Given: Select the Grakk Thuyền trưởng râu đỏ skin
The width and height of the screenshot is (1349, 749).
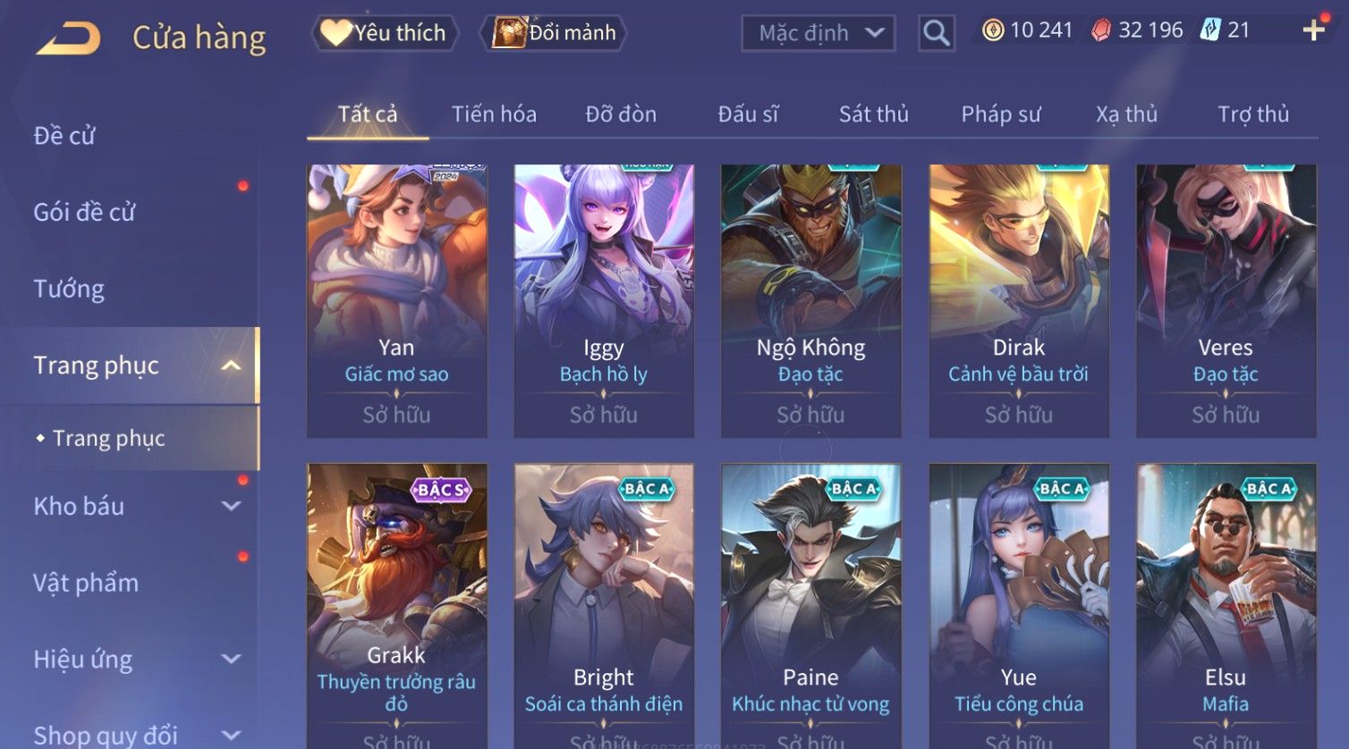Looking at the screenshot, I should tap(396, 606).
